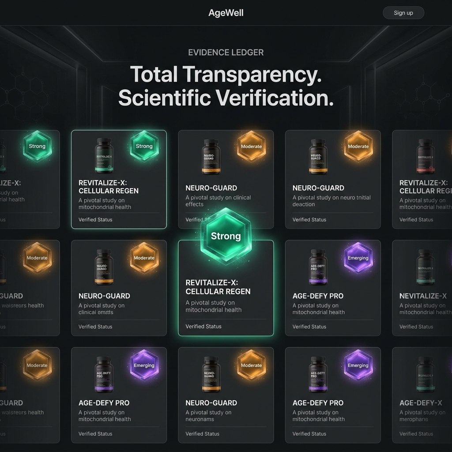Open the AgeWell home logo
The width and height of the screenshot is (452, 452).
(x=226, y=13)
